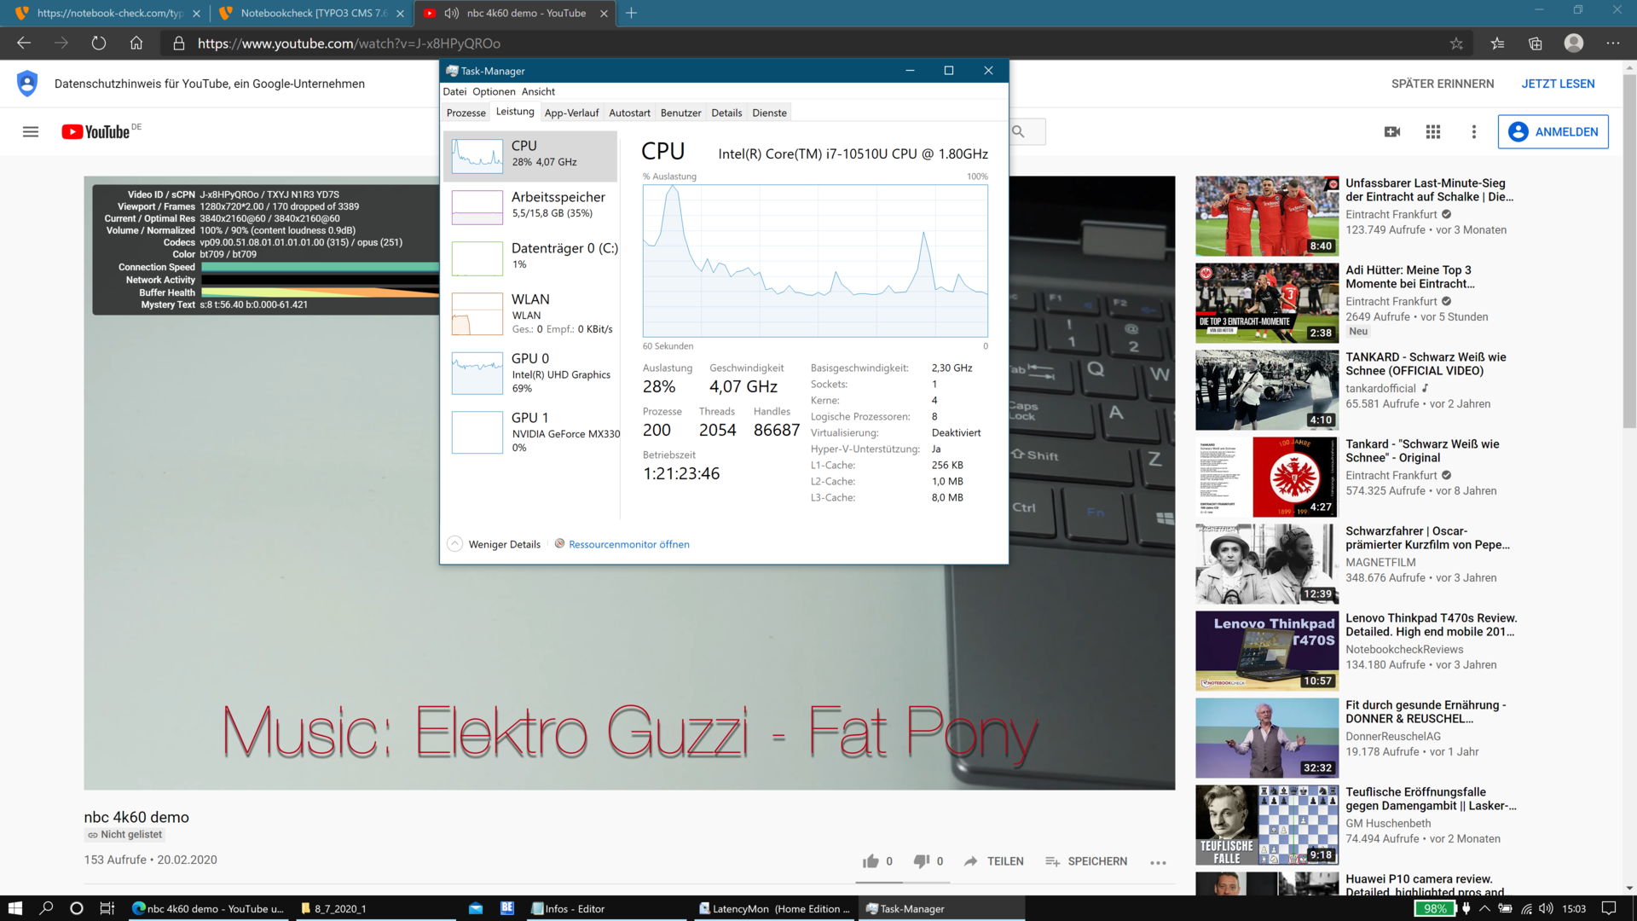Click SPÄTER ERINNERN button

coord(1443,84)
